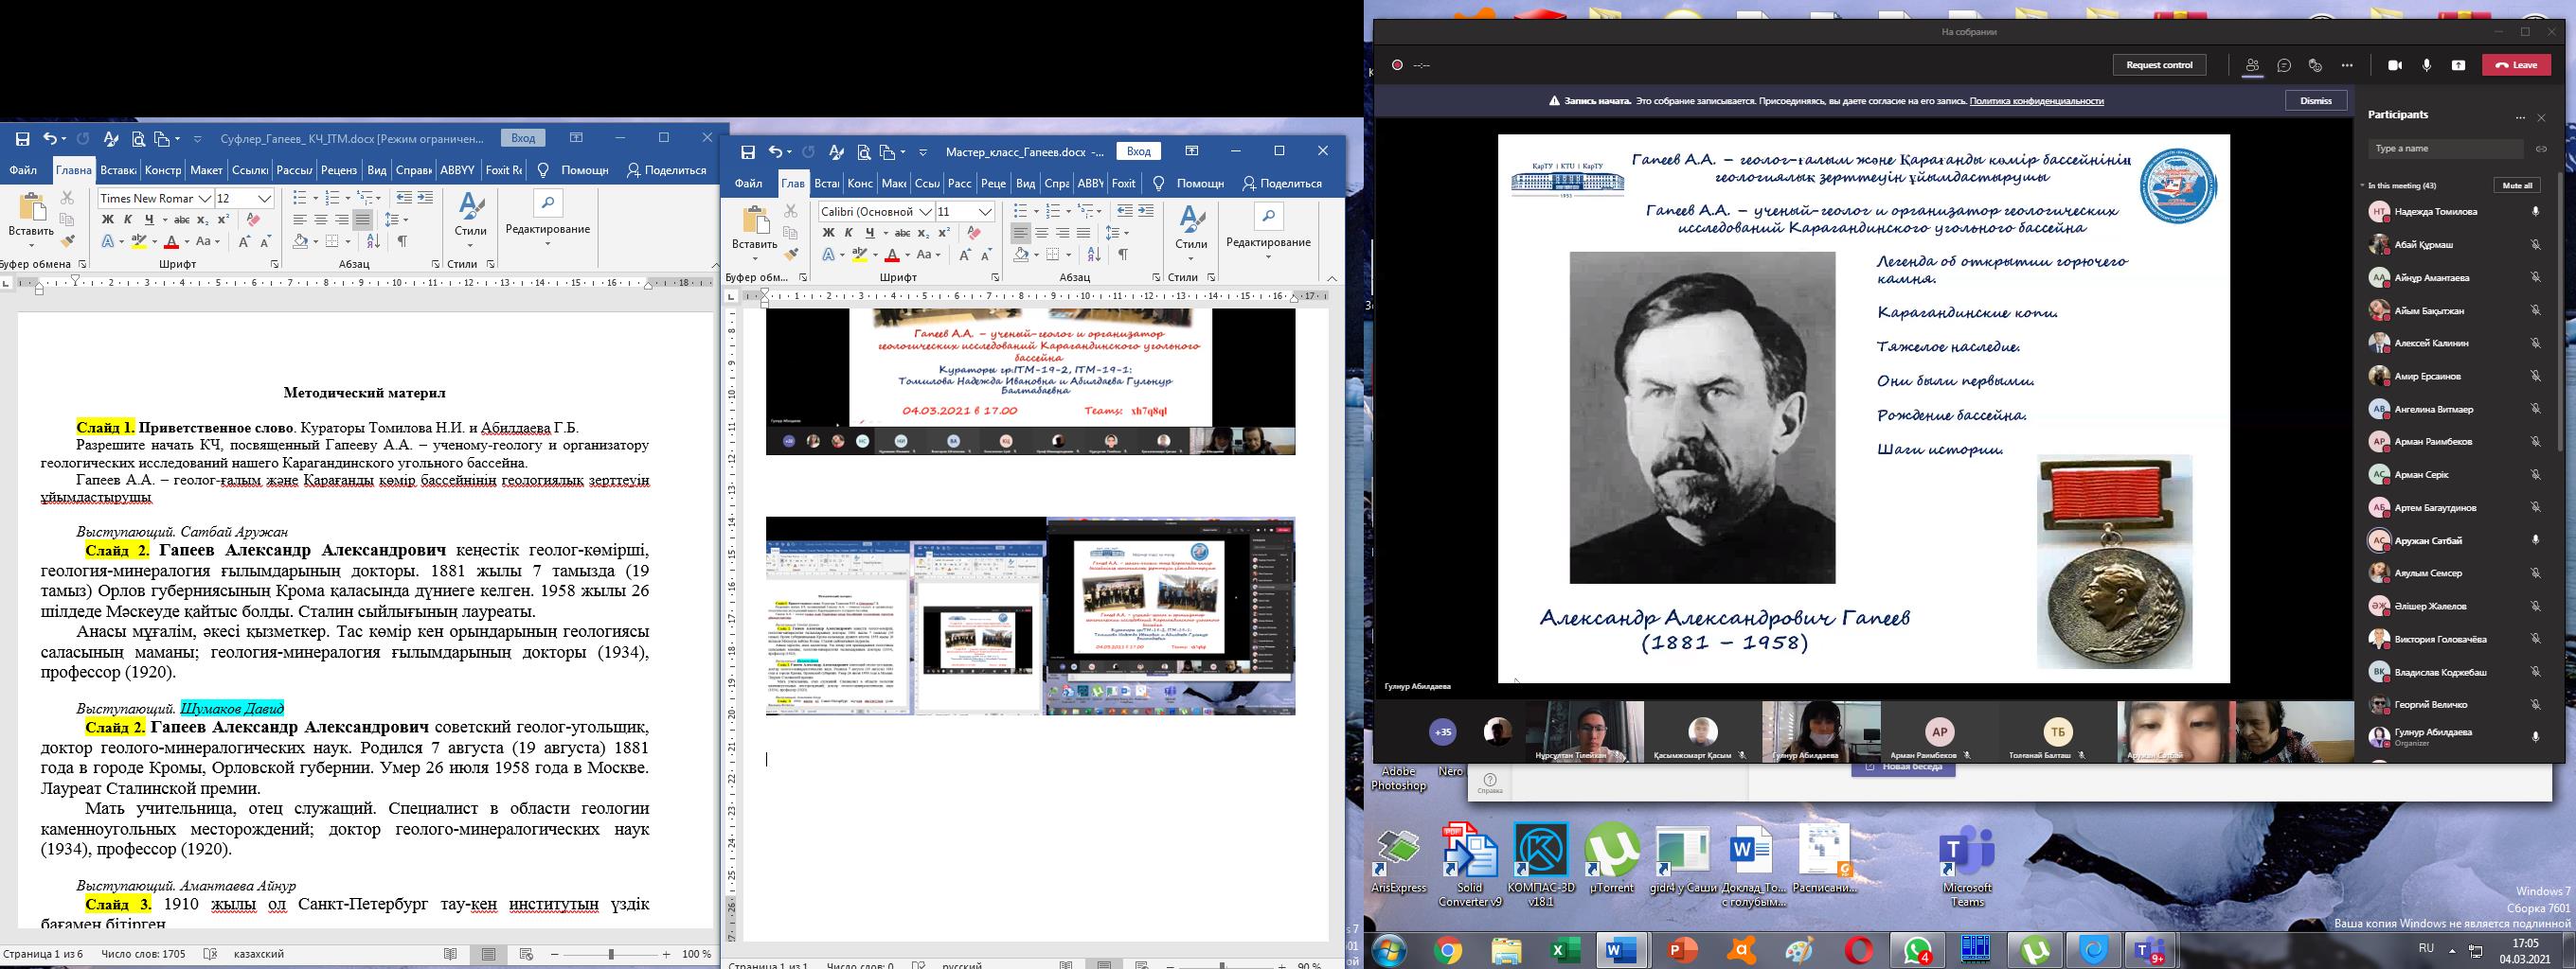
Task: Cut selection with scissors icon in Мастер_класс_Гапеев window
Action: click(x=791, y=212)
